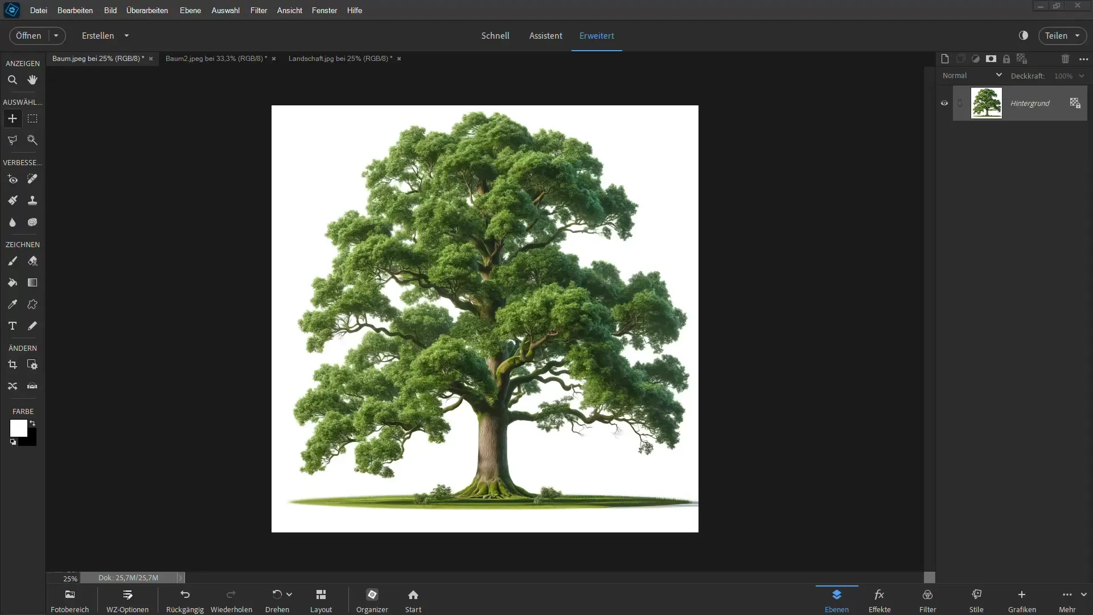1093x615 pixels.
Task: Select the Quick Selection tool
Action: [x=32, y=140]
